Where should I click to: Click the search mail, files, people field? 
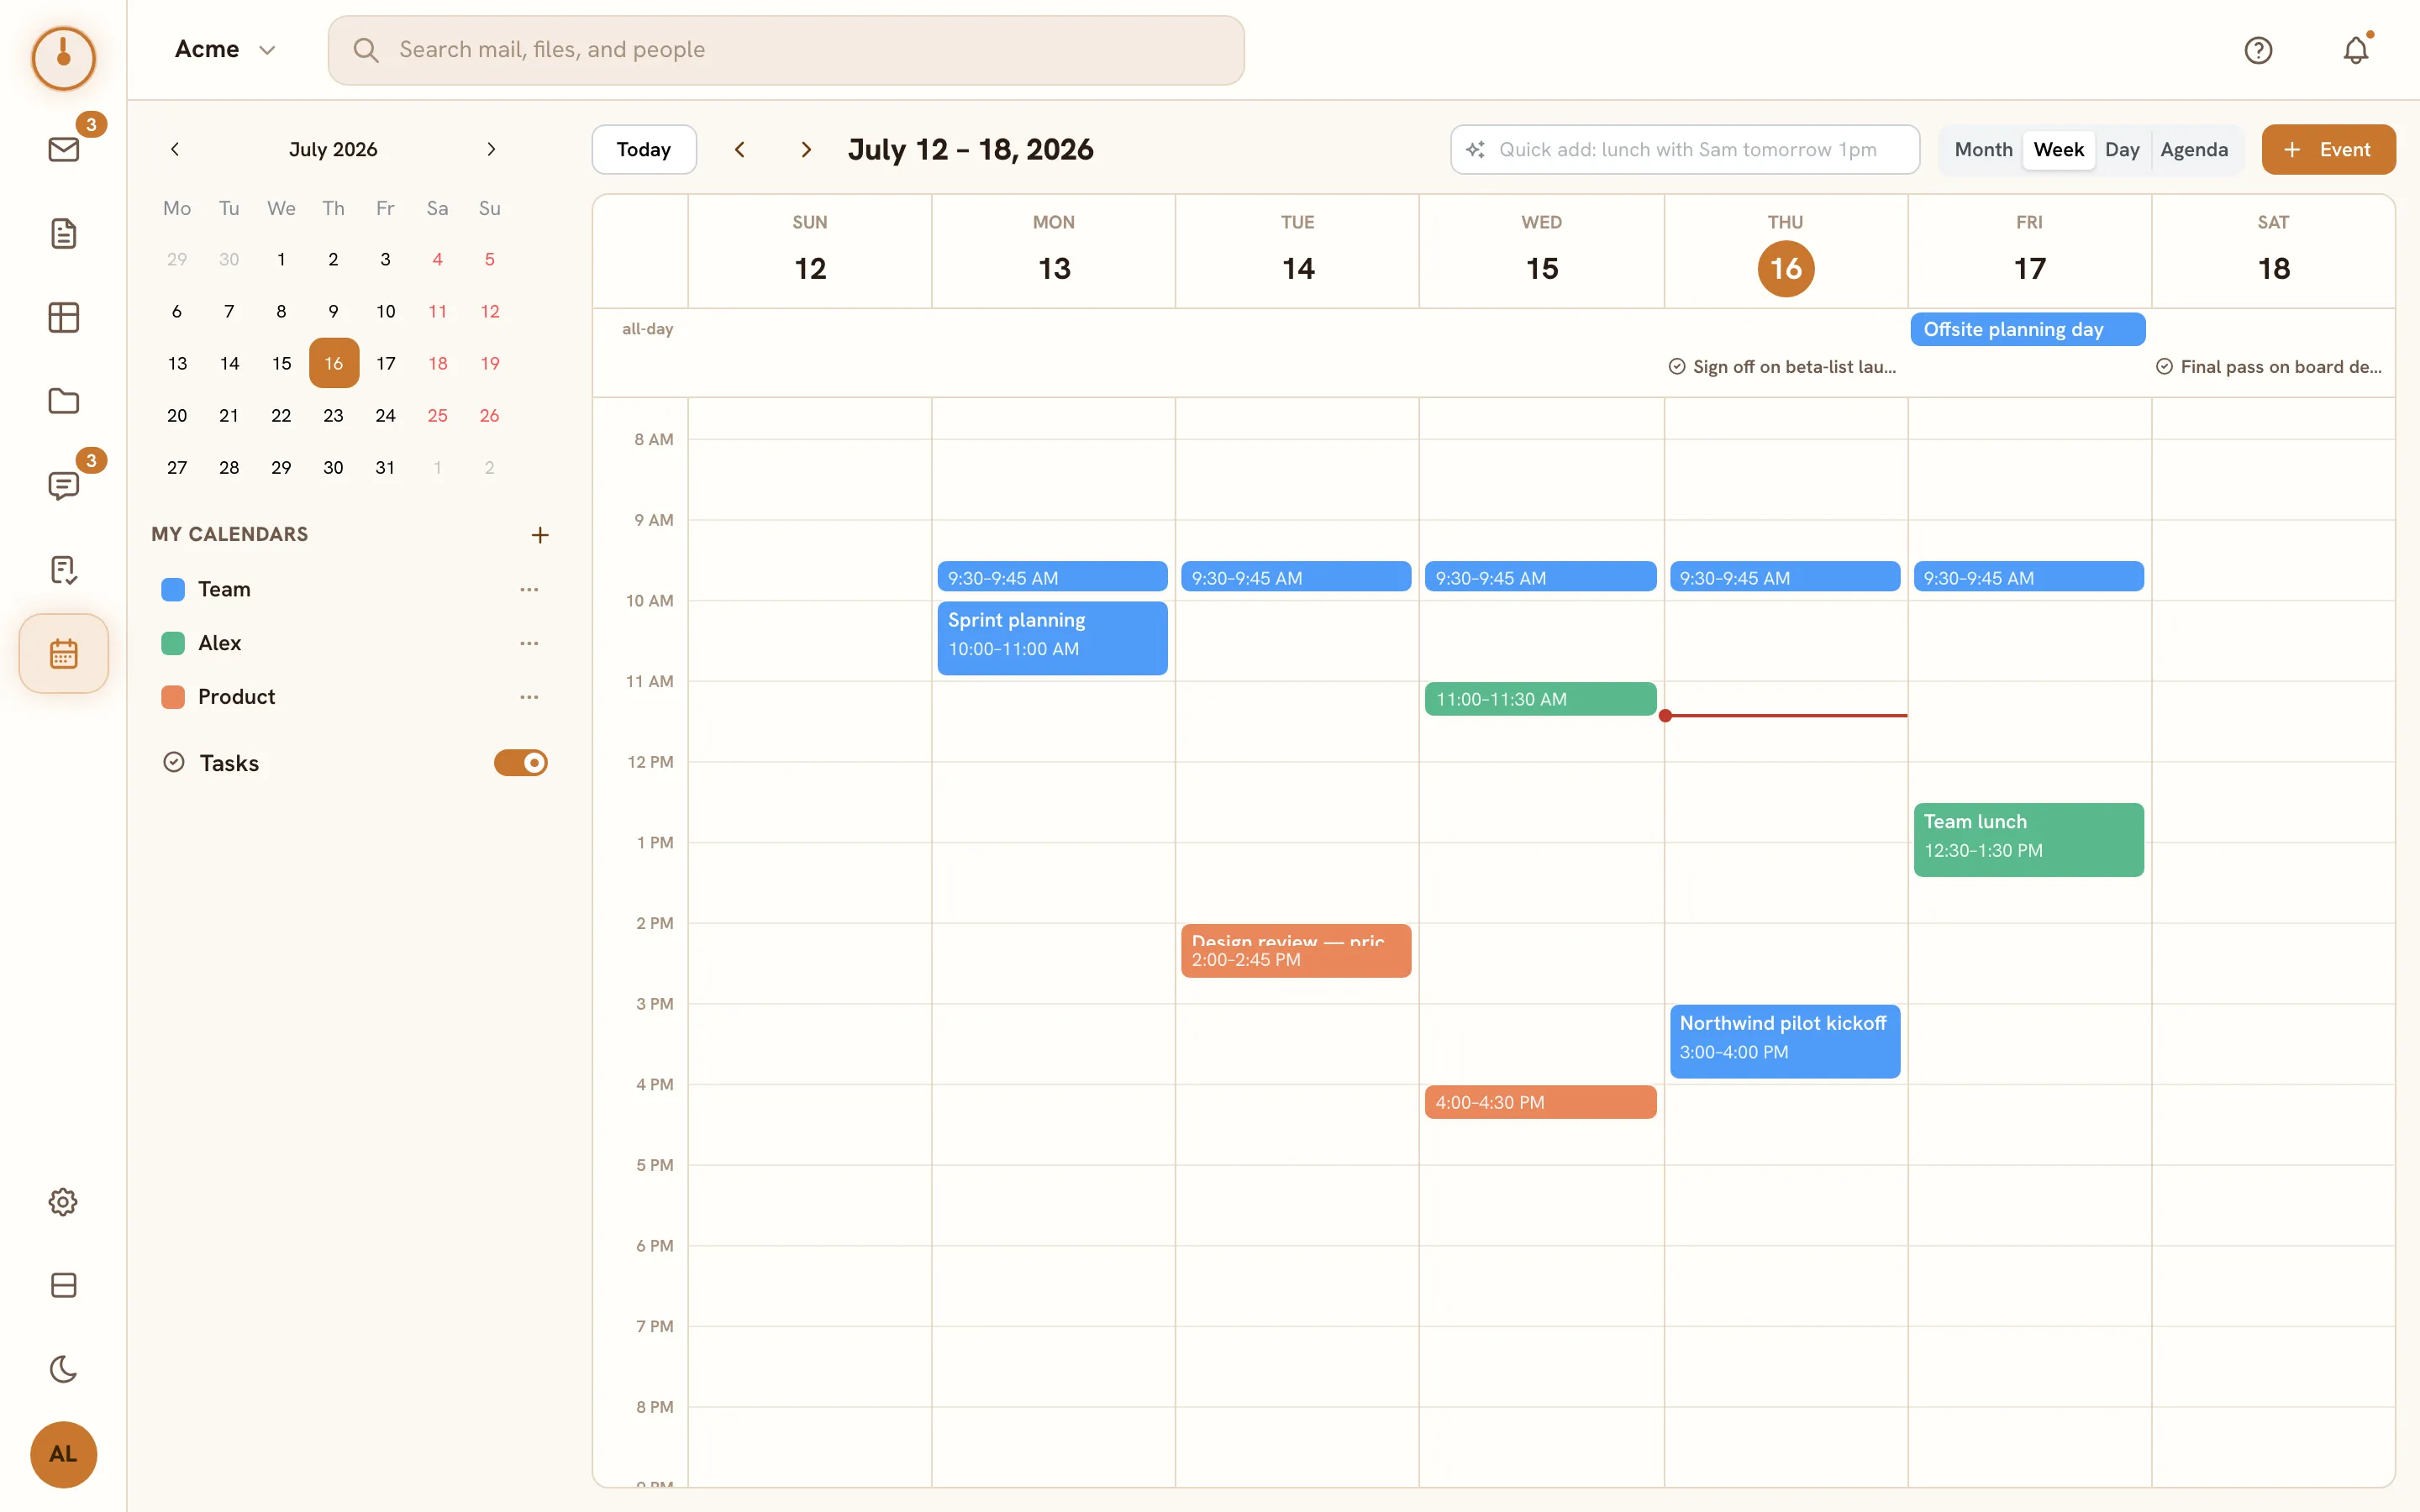[x=786, y=50]
